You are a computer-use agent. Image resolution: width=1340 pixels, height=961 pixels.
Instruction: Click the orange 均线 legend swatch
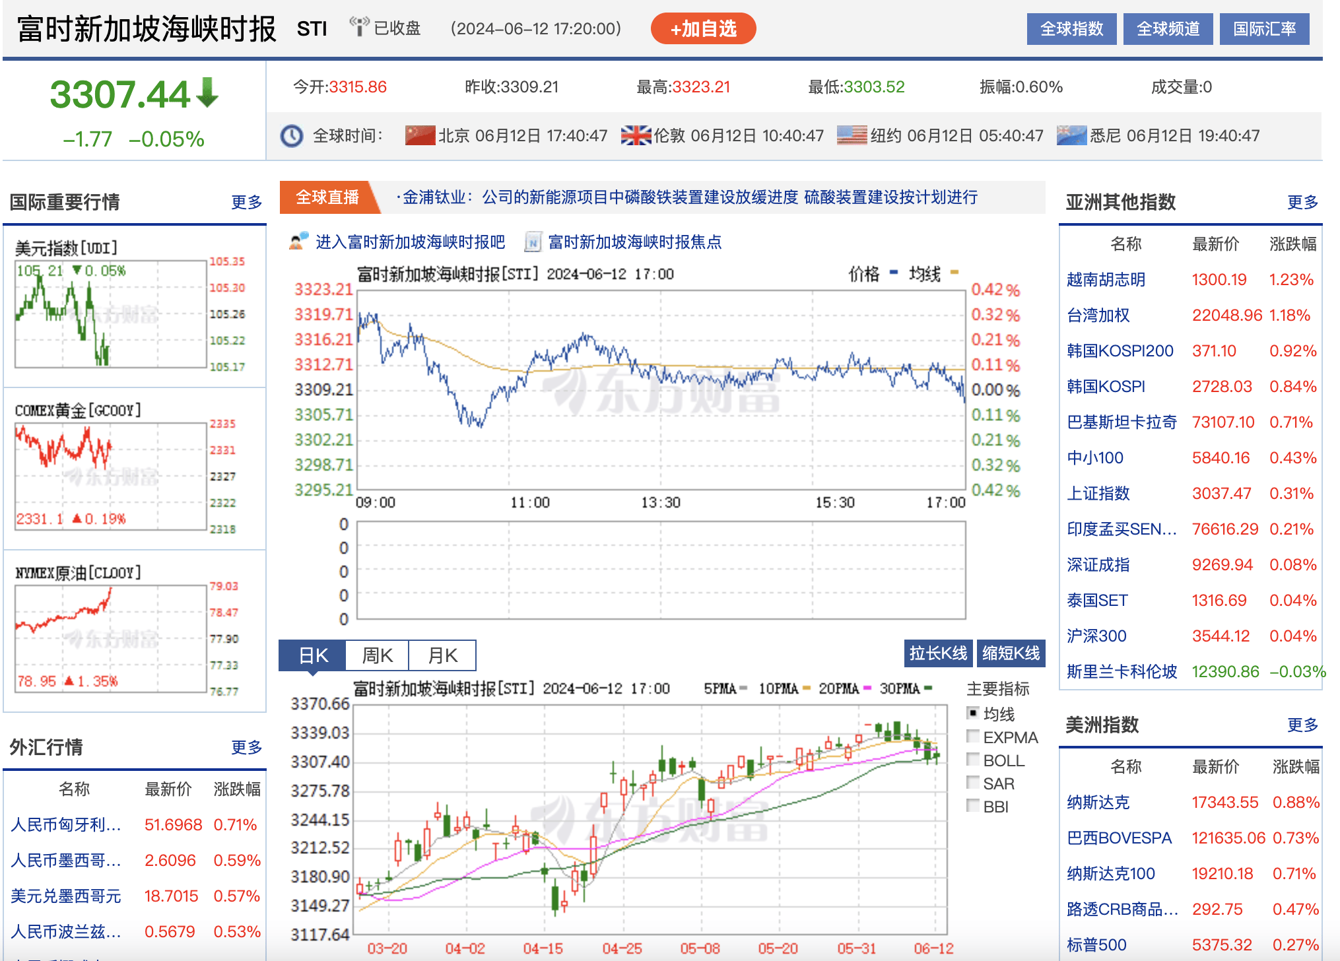tap(954, 273)
